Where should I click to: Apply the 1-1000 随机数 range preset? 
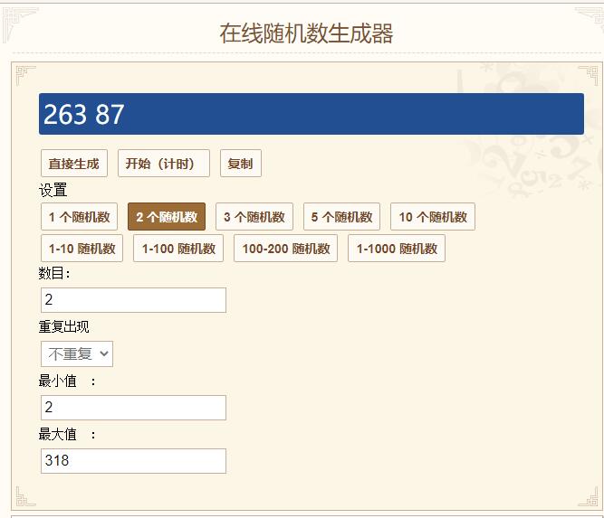point(397,249)
